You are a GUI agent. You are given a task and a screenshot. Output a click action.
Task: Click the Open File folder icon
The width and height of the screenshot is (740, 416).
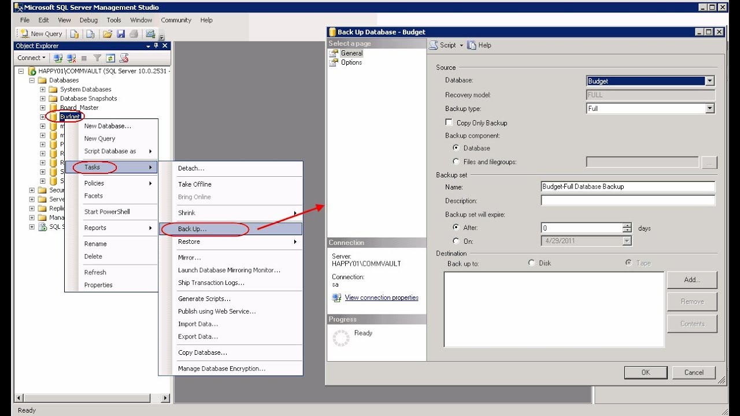(x=107, y=34)
